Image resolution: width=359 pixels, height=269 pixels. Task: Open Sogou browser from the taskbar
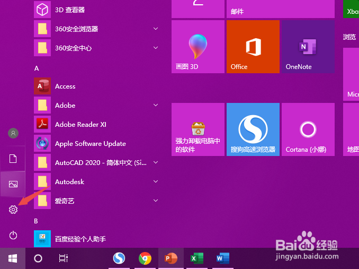(x=119, y=258)
